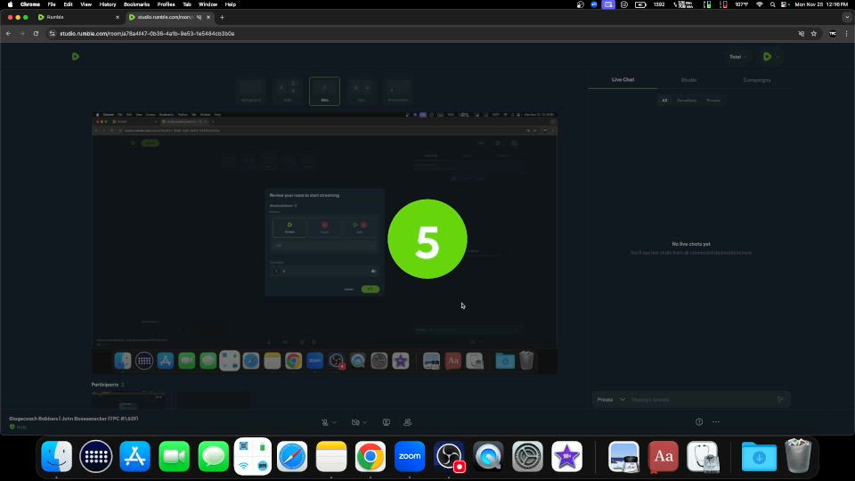
Task: Open the help question mark icon
Action: pyautogui.click(x=699, y=421)
